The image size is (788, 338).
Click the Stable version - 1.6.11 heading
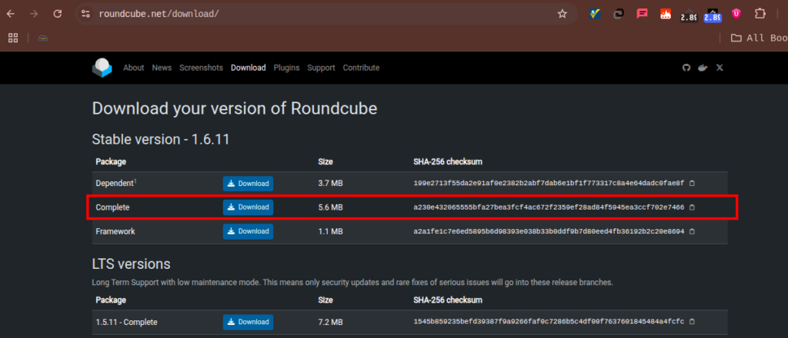161,139
